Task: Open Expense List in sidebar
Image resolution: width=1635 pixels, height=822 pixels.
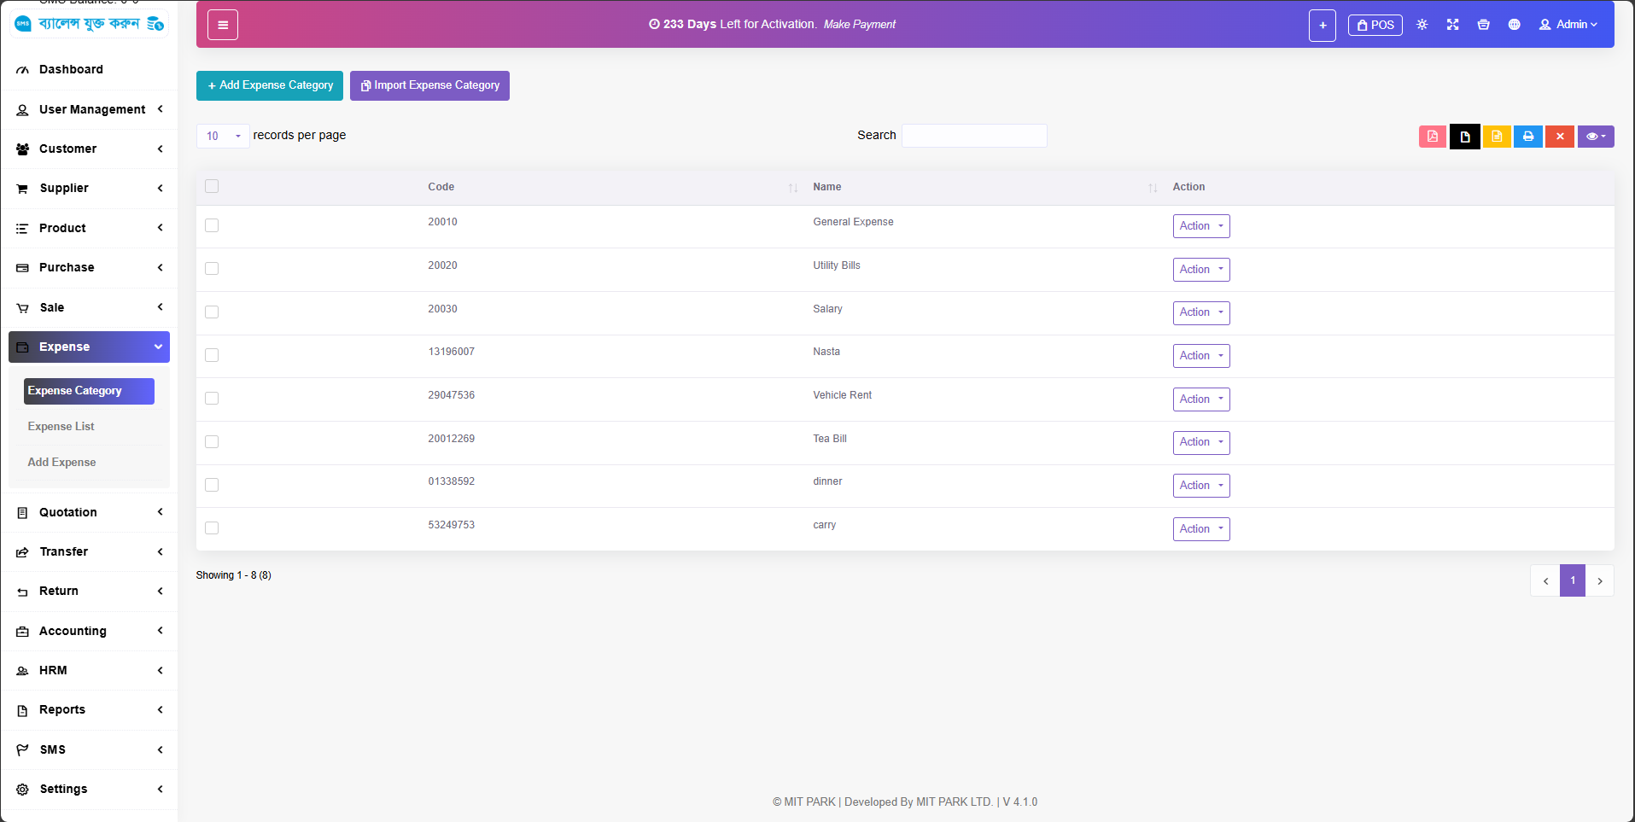Action: click(x=61, y=427)
